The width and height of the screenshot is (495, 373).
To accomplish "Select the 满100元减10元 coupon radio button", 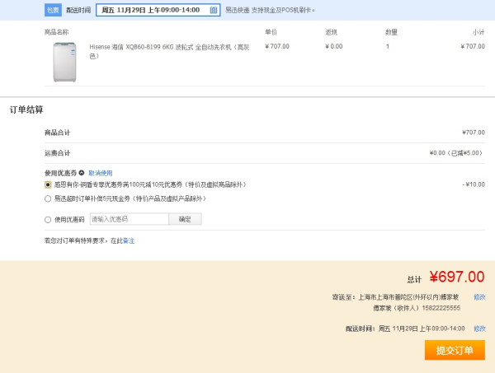I will click(x=48, y=184).
